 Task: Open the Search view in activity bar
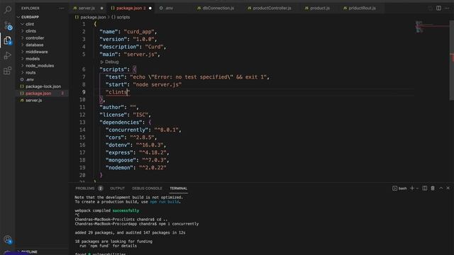[8, 10]
